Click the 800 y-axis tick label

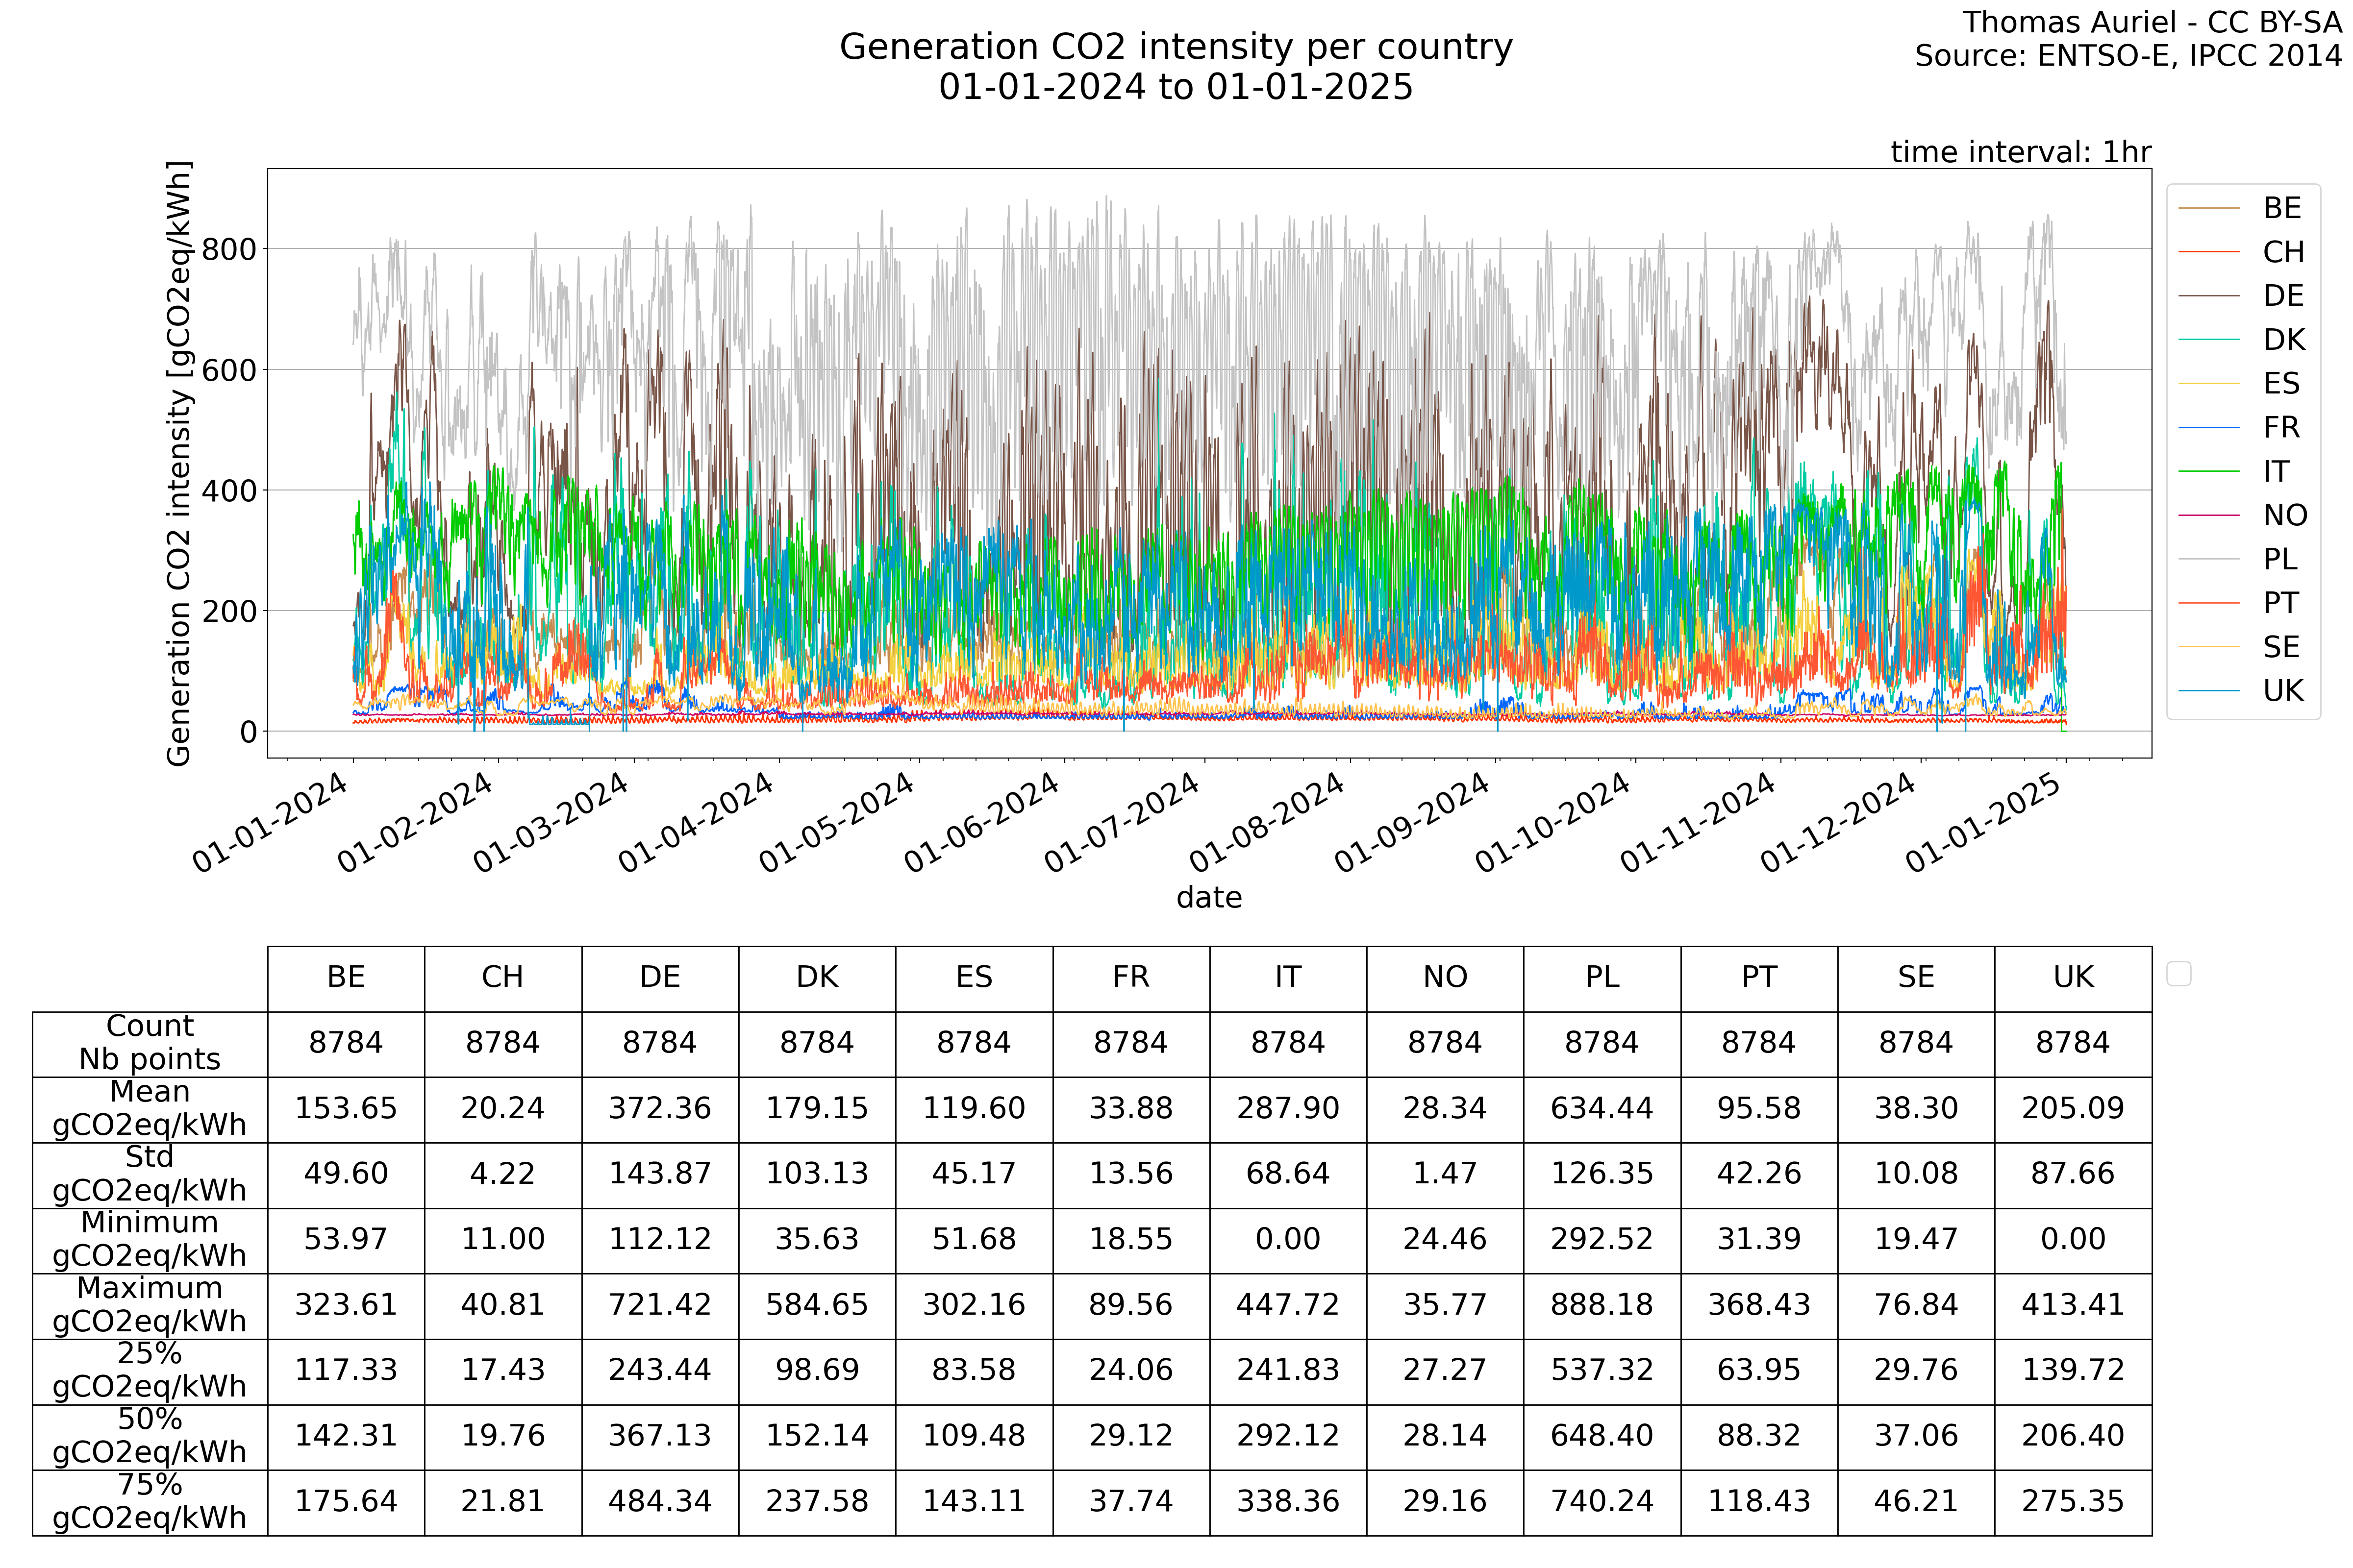pyautogui.click(x=229, y=249)
